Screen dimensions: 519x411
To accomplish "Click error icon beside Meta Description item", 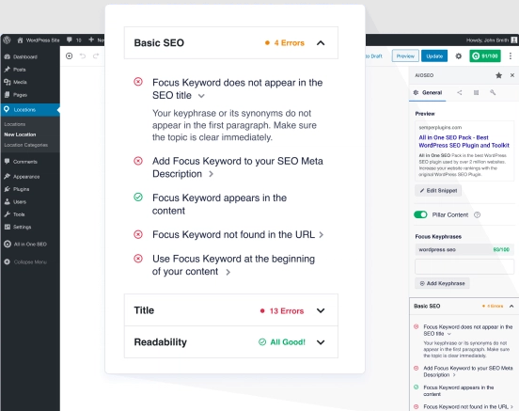I will pos(138,161).
